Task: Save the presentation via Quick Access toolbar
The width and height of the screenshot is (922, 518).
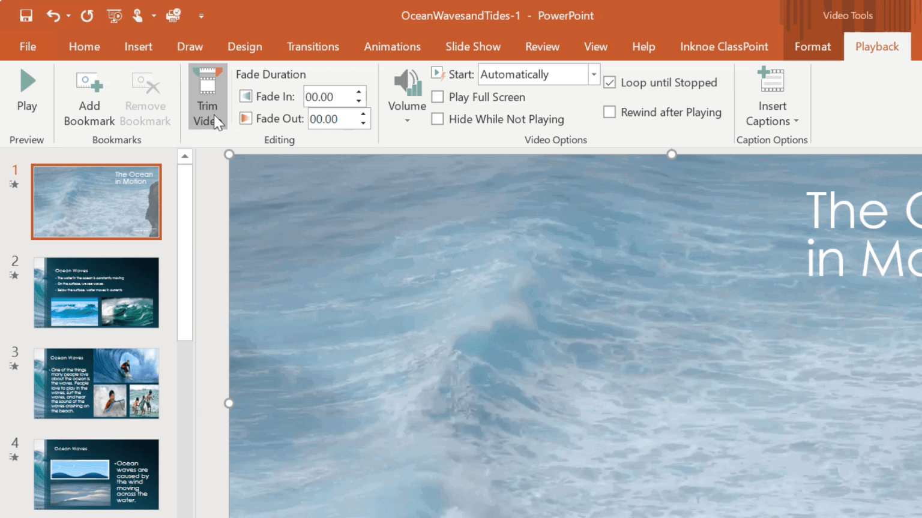Action: point(25,16)
